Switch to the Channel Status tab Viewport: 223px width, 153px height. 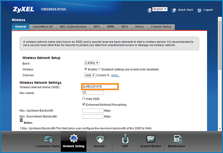click(x=161, y=27)
